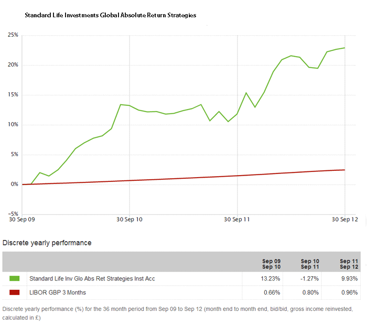Click the green line's end point at Sep 12
The image size is (367, 326).
pyautogui.click(x=344, y=48)
